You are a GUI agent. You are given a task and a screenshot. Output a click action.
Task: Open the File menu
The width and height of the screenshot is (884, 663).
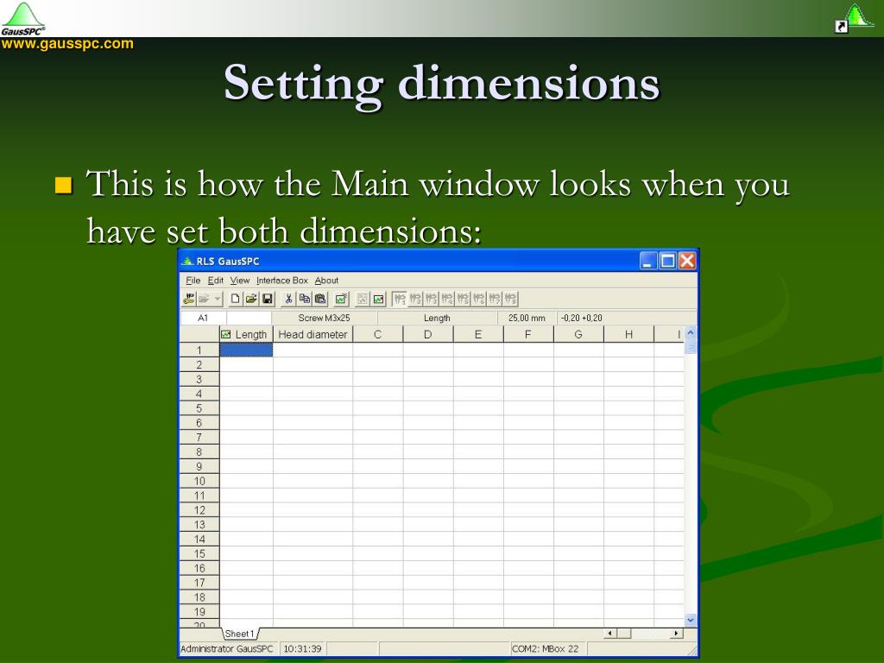[193, 281]
